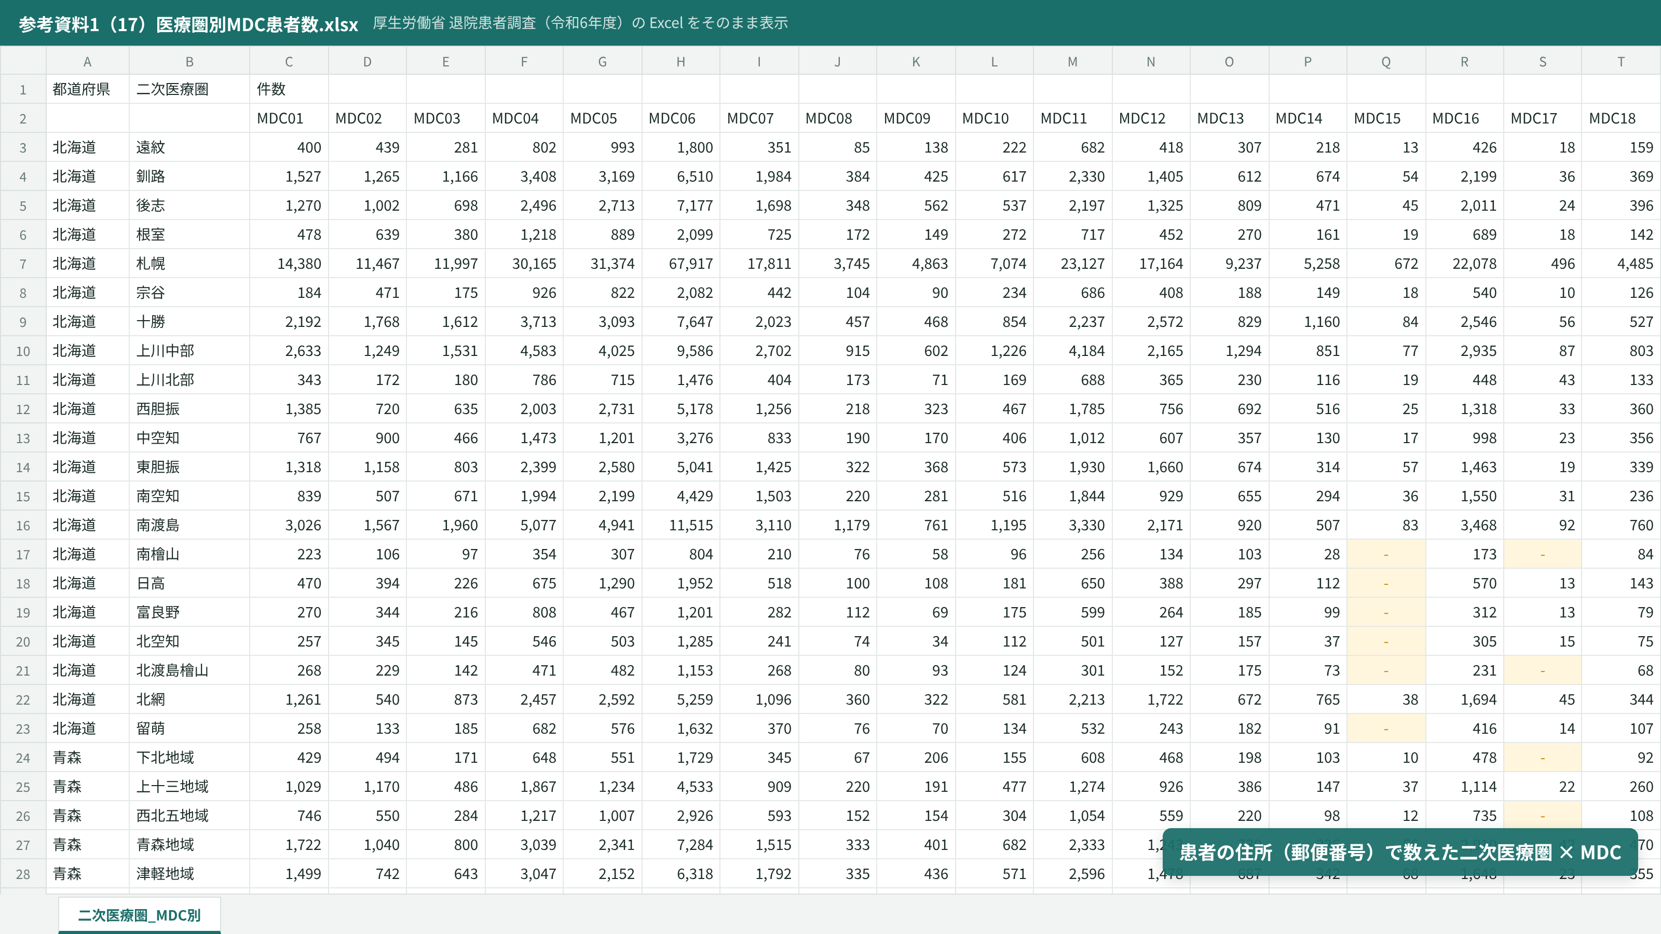Screen dimensions: 1661x934
Task: Click value 9,586 in 上川中部 row
Action: click(681, 351)
